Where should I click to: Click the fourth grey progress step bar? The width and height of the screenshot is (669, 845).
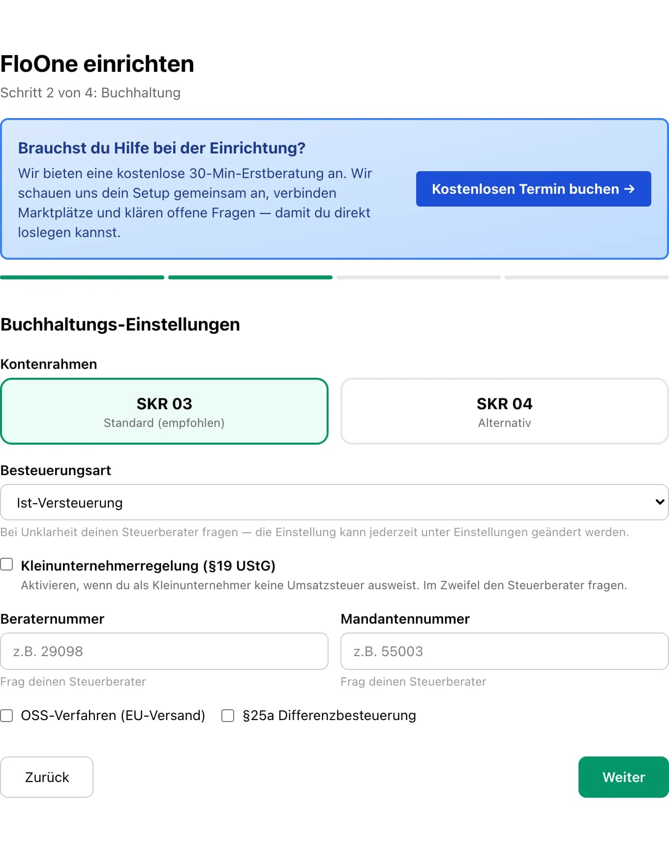587,277
